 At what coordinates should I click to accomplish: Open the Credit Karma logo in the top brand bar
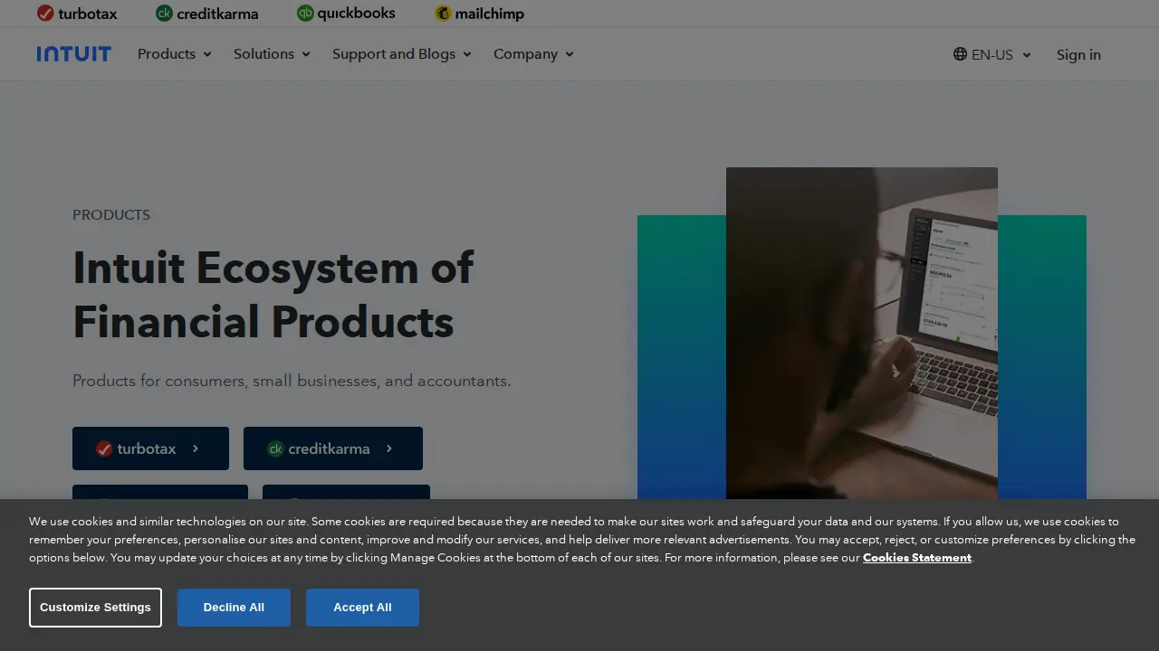click(x=206, y=14)
